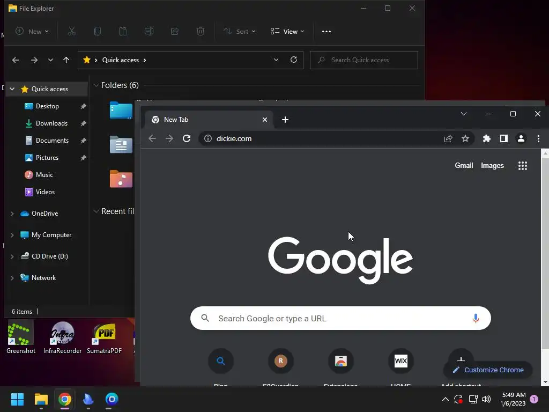The image size is (549, 412).
Task: Open the New dropdown in File Explorer
Action: pyautogui.click(x=32, y=32)
